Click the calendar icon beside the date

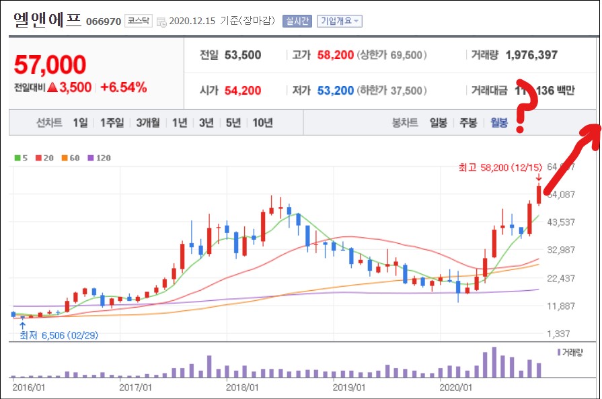tap(161, 22)
